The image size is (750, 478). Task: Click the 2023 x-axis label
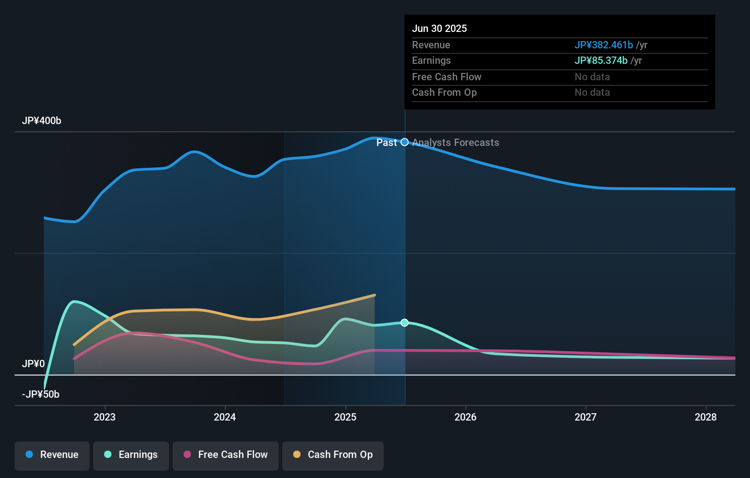105,417
